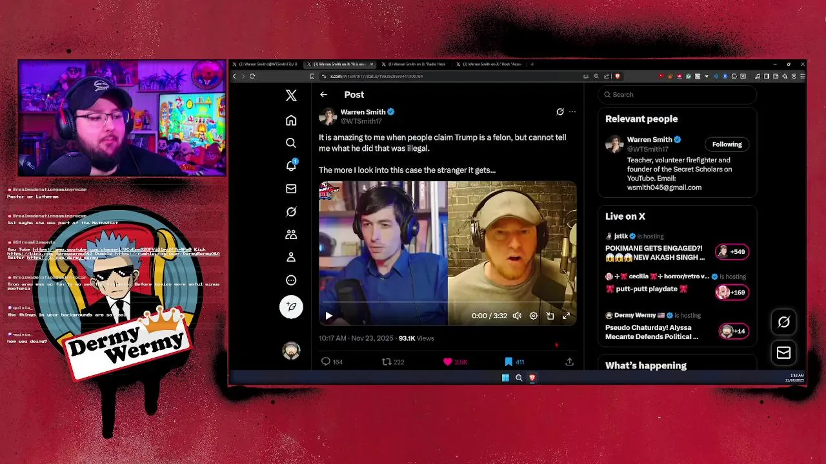
Task: Open POKIMANE GETS ENGAGED live title
Action: pos(655,253)
